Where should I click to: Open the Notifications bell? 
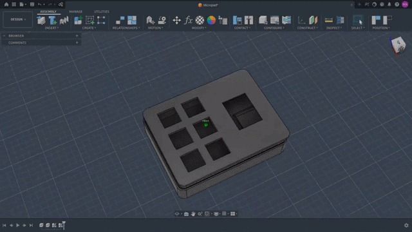tap(389, 5)
